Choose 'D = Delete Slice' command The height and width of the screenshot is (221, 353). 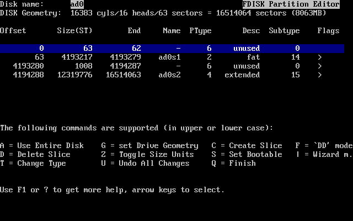[35, 155]
